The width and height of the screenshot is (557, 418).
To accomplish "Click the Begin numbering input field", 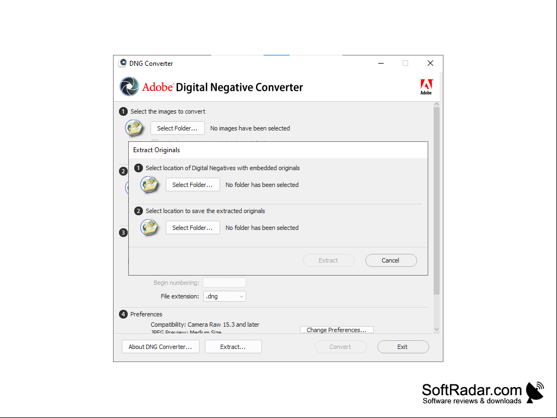I will pos(224,283).
